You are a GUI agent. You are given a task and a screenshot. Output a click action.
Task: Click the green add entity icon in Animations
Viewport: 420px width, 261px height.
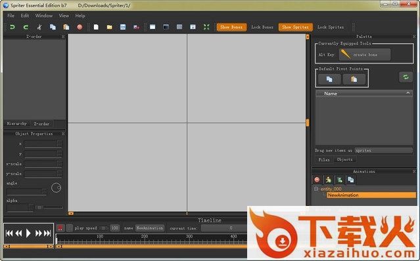tap(340, 180)
